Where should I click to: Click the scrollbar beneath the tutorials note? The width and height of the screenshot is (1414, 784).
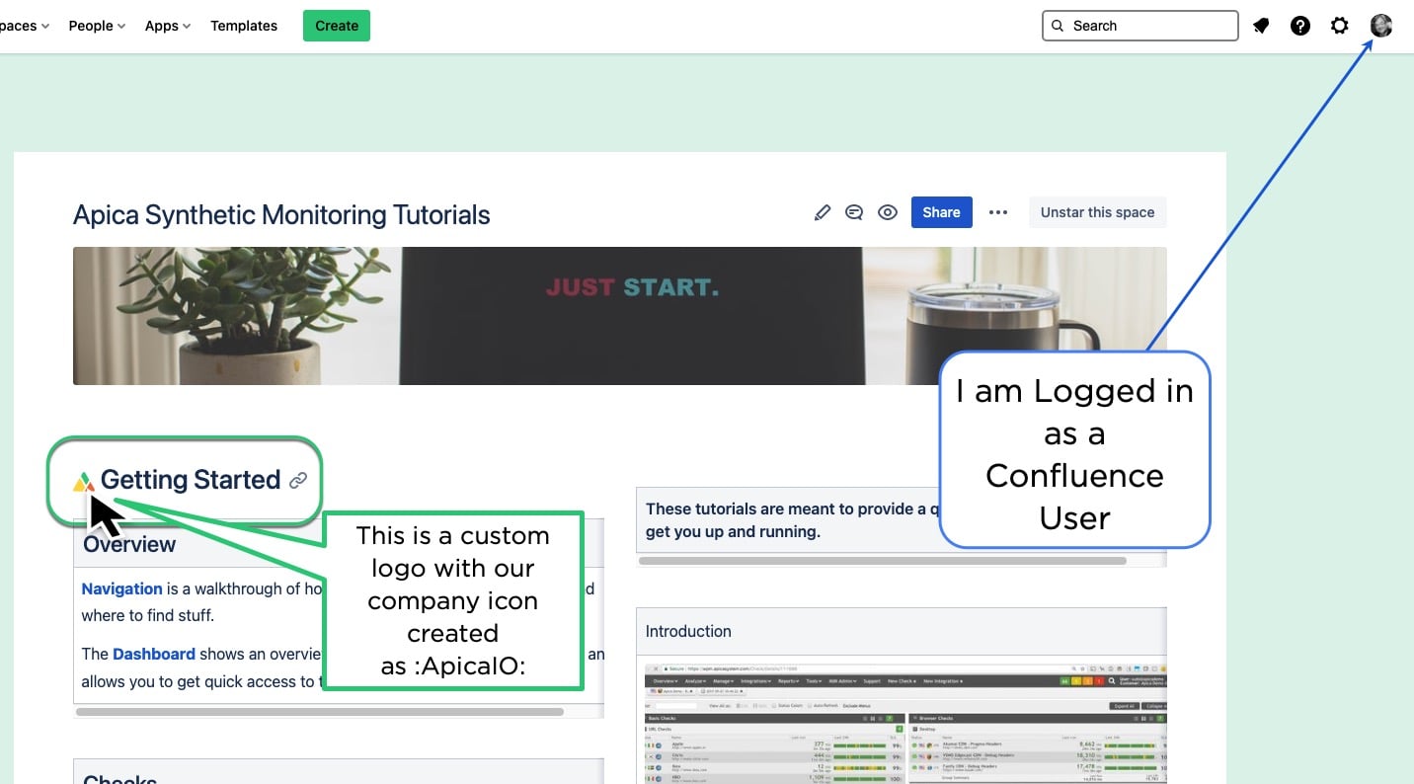(x=883, y=560)
